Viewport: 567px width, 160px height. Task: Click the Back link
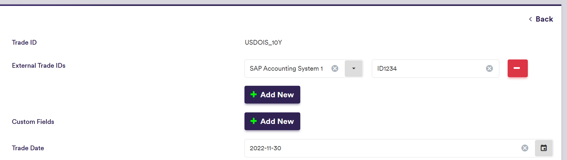point(544,19)
